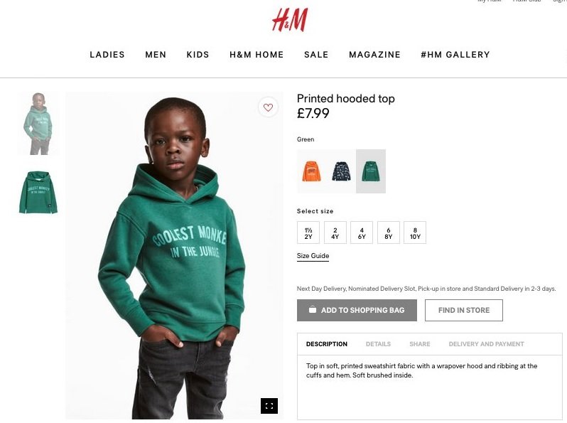Show the flat hoodie thumbnail image
Image resolution: width=567 pixels, height=423 pixels.
pos(38,192)
